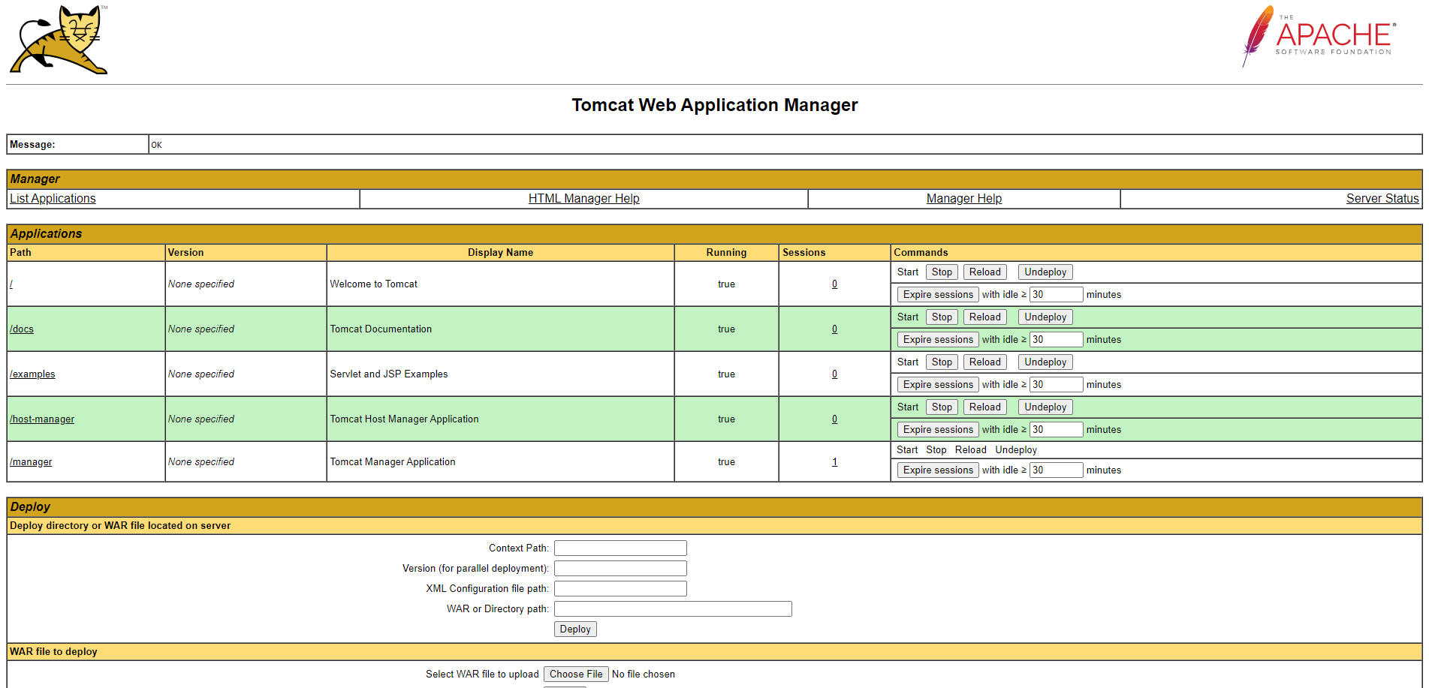Image resolution: width=1429 pixels, height=688 pixels.
Task: Click Choose File to select WAR
Action: click(x=576, y=674)
